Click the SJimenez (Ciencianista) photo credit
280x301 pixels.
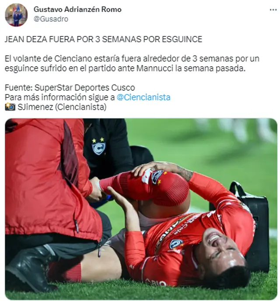click(62, 107)
